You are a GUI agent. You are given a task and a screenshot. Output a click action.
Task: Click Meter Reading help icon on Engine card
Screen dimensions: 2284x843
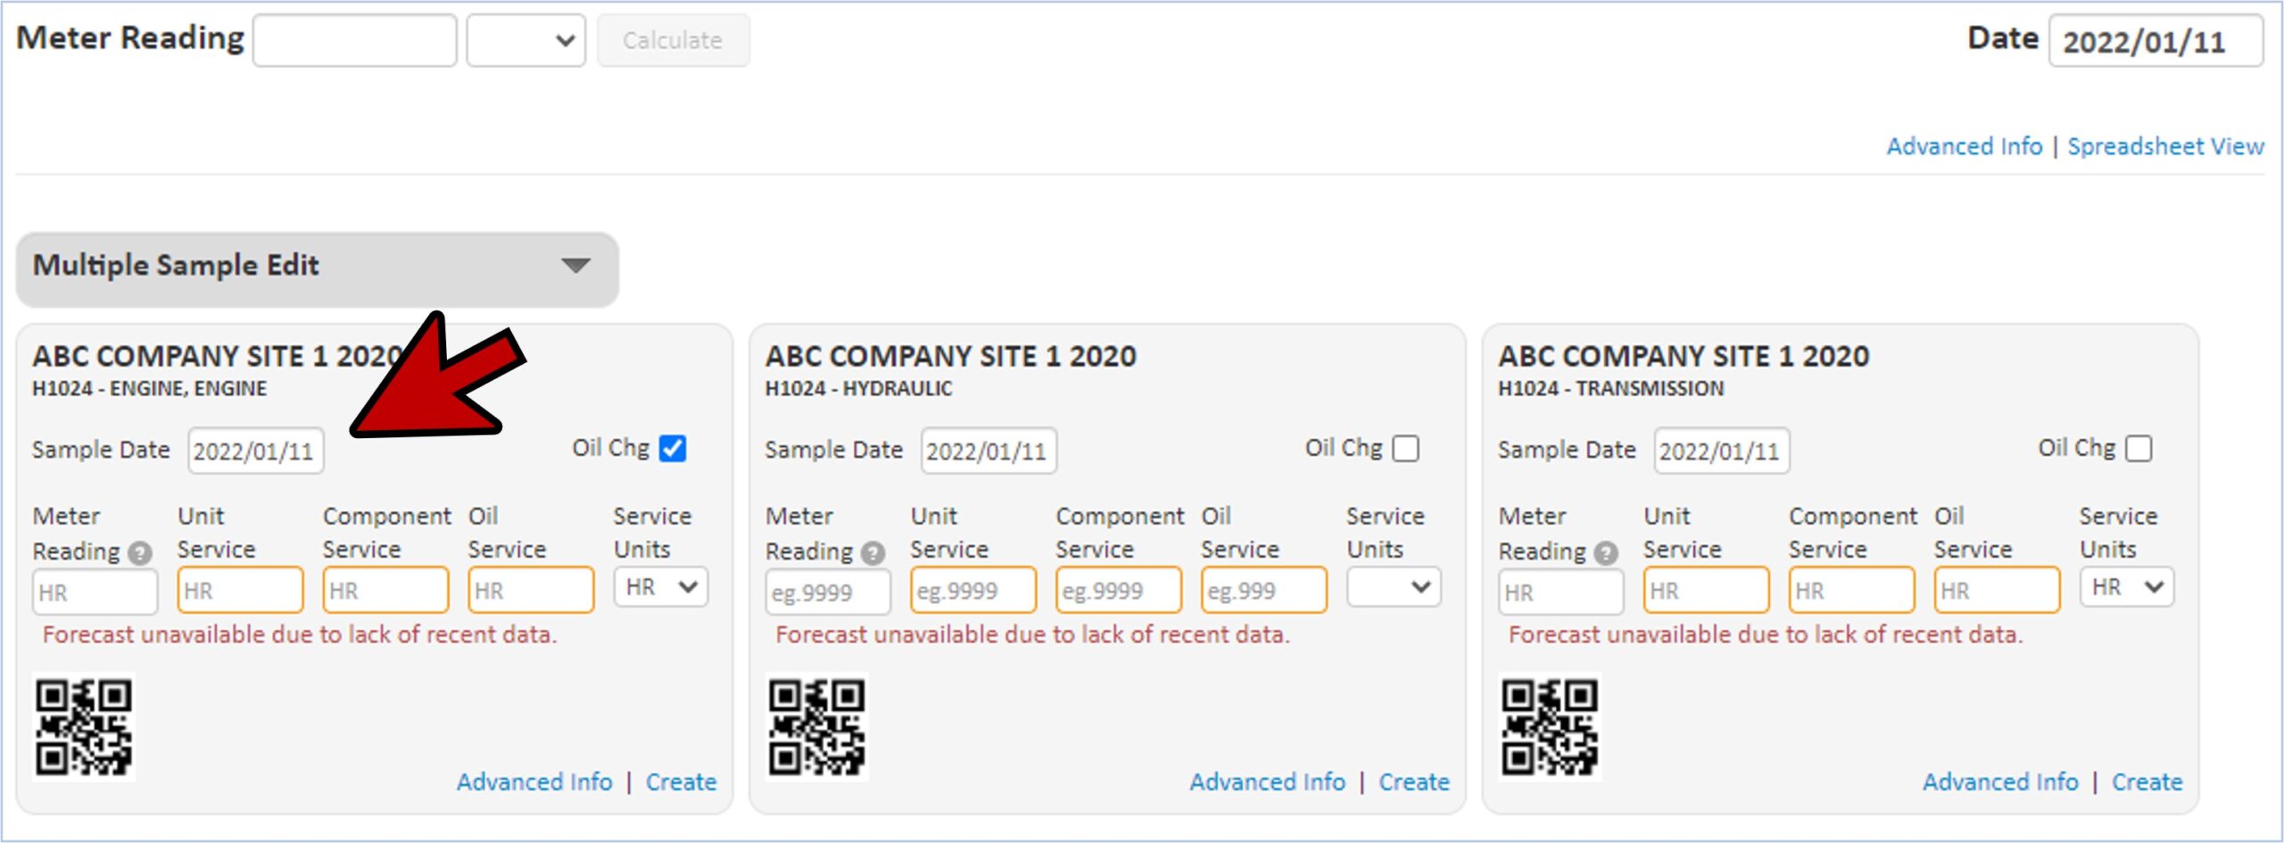140,553
